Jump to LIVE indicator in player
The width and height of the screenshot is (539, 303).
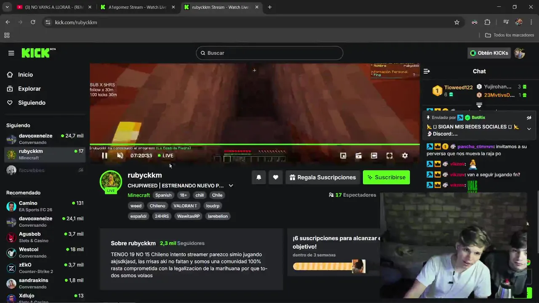pyautogui.click(x=165, y=156)
